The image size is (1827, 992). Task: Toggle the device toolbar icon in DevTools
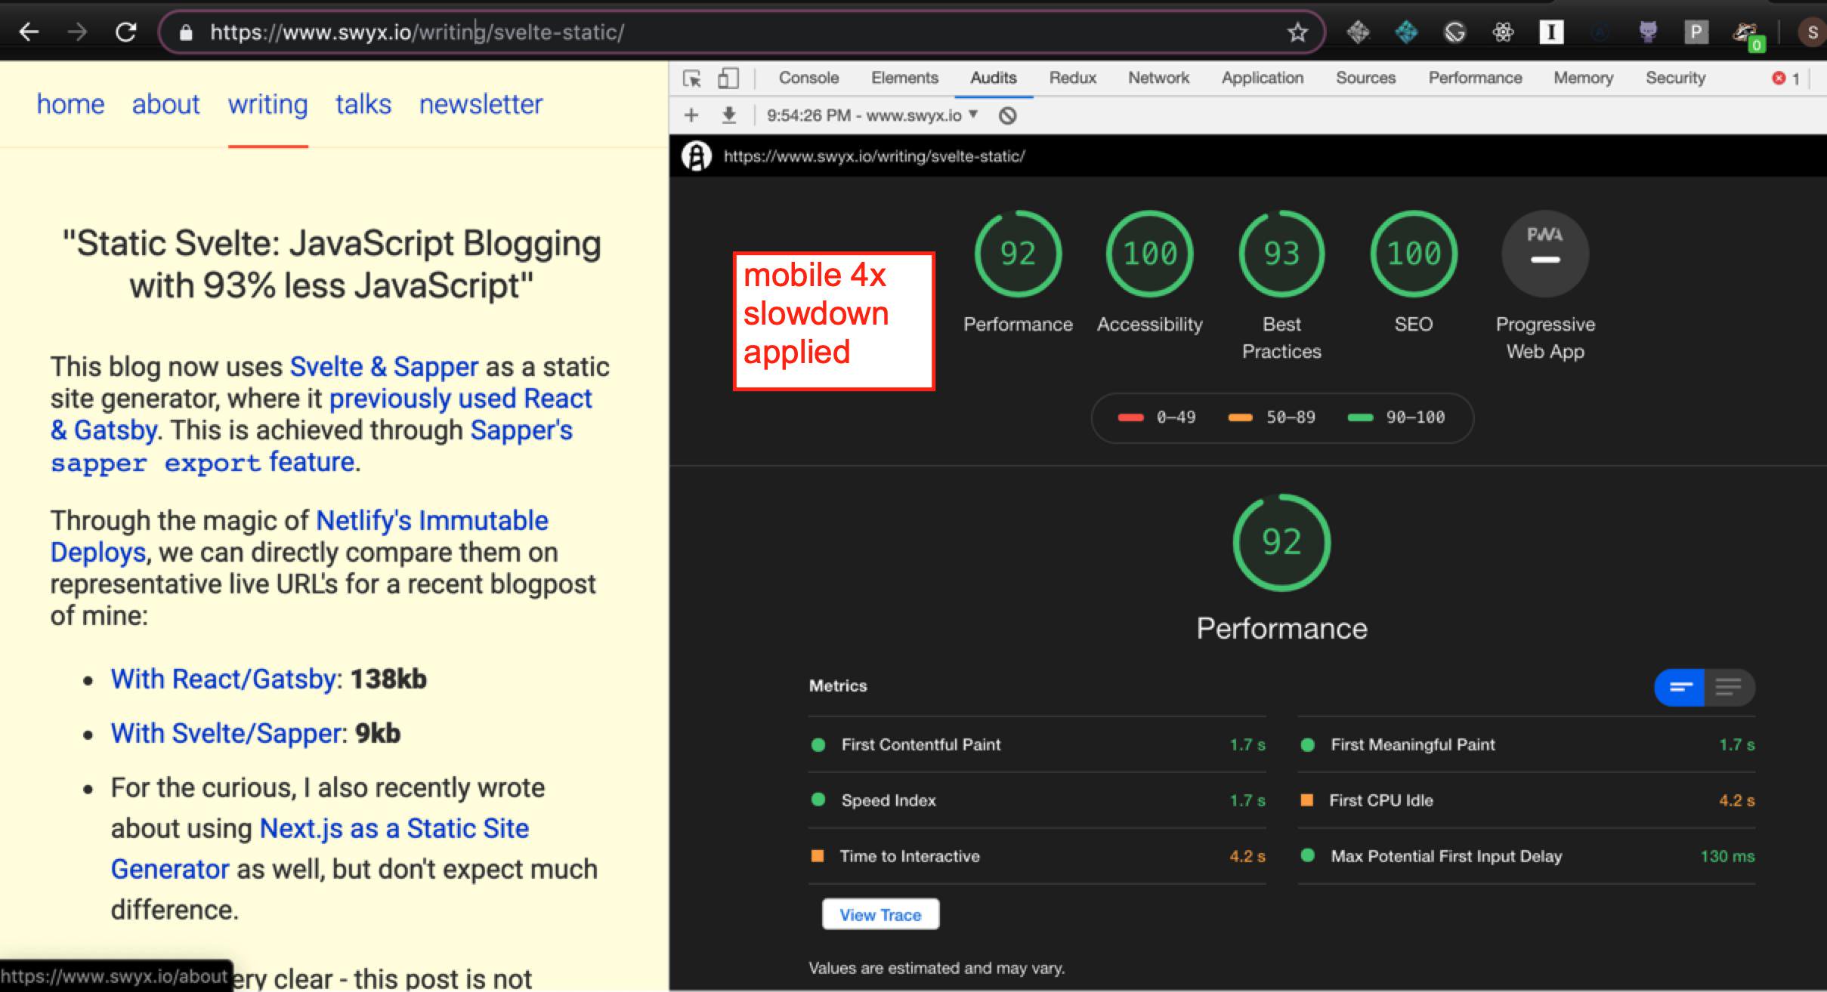(x=728, y=79)
